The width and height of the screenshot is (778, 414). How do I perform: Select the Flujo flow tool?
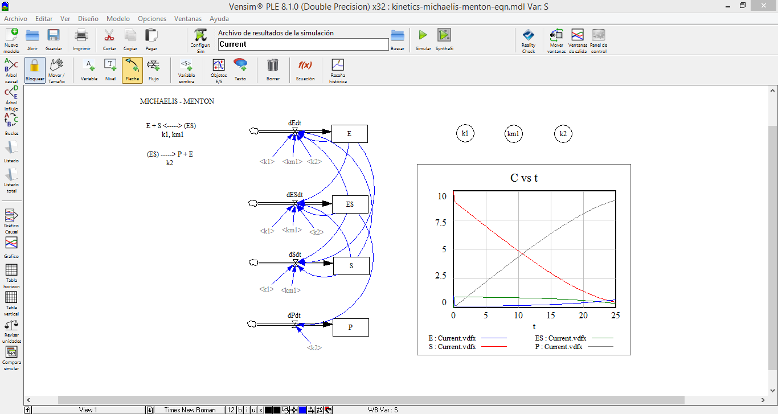tap(154, 70)
